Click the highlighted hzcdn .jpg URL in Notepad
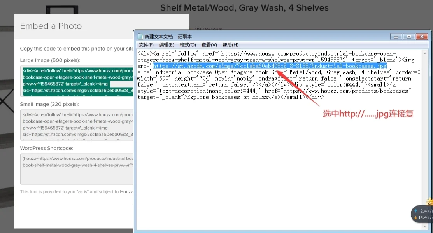 click(270, 66)
